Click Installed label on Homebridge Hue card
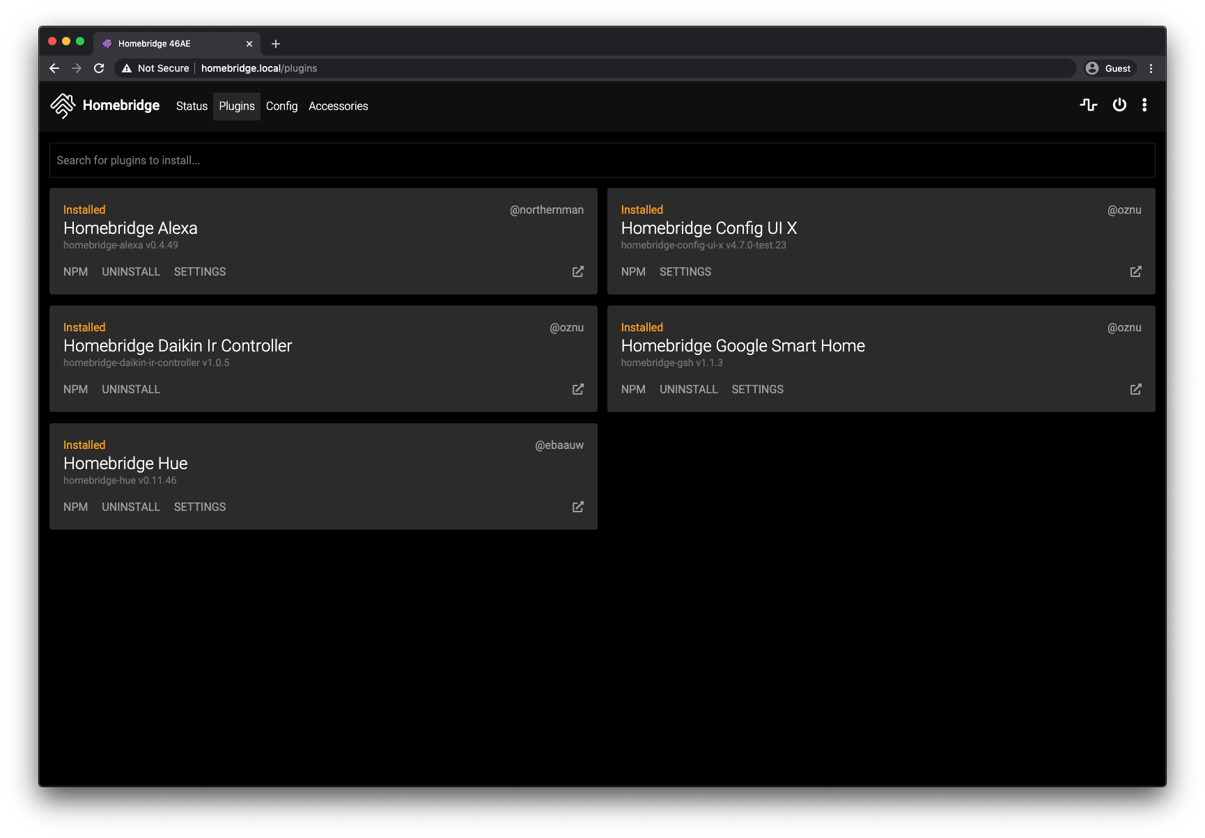The image size is (1205, 838). tap(84, 445)
